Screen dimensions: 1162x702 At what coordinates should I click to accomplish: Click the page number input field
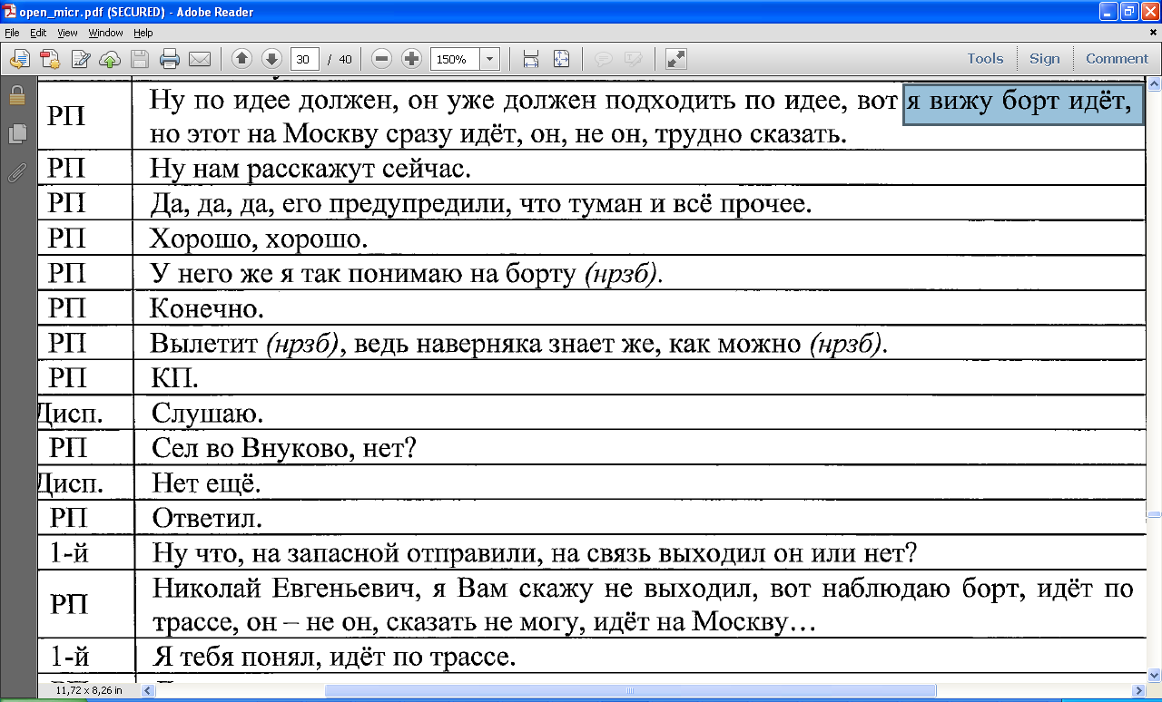304,59
